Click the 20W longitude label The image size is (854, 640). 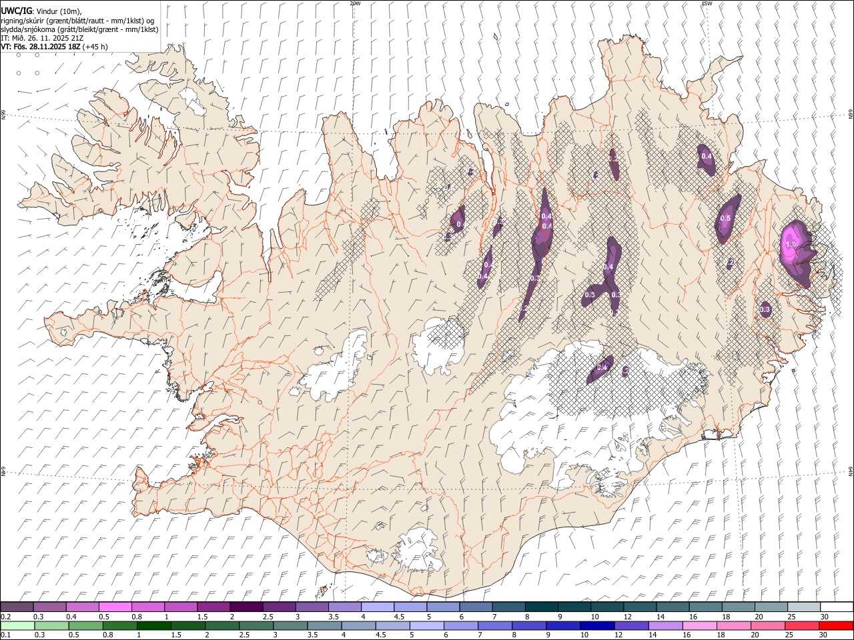click(355, 3)
